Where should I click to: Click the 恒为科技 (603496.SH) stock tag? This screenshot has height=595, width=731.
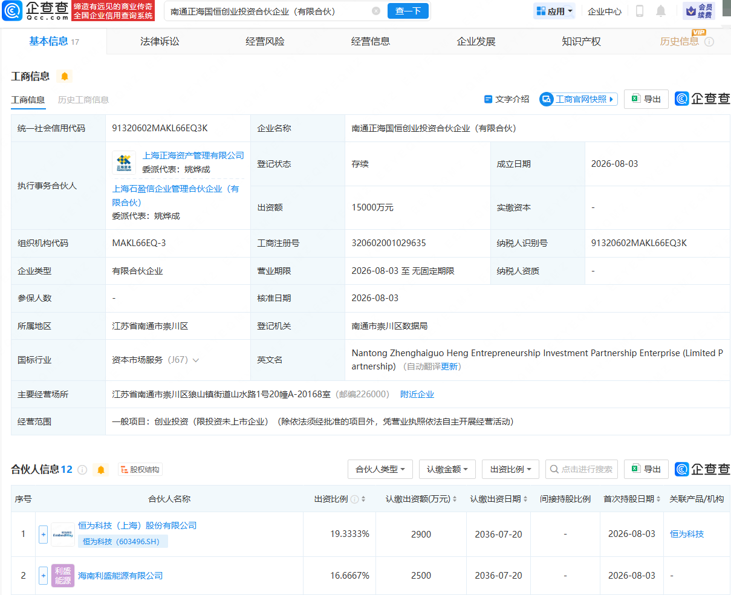(x=123, y=542)
